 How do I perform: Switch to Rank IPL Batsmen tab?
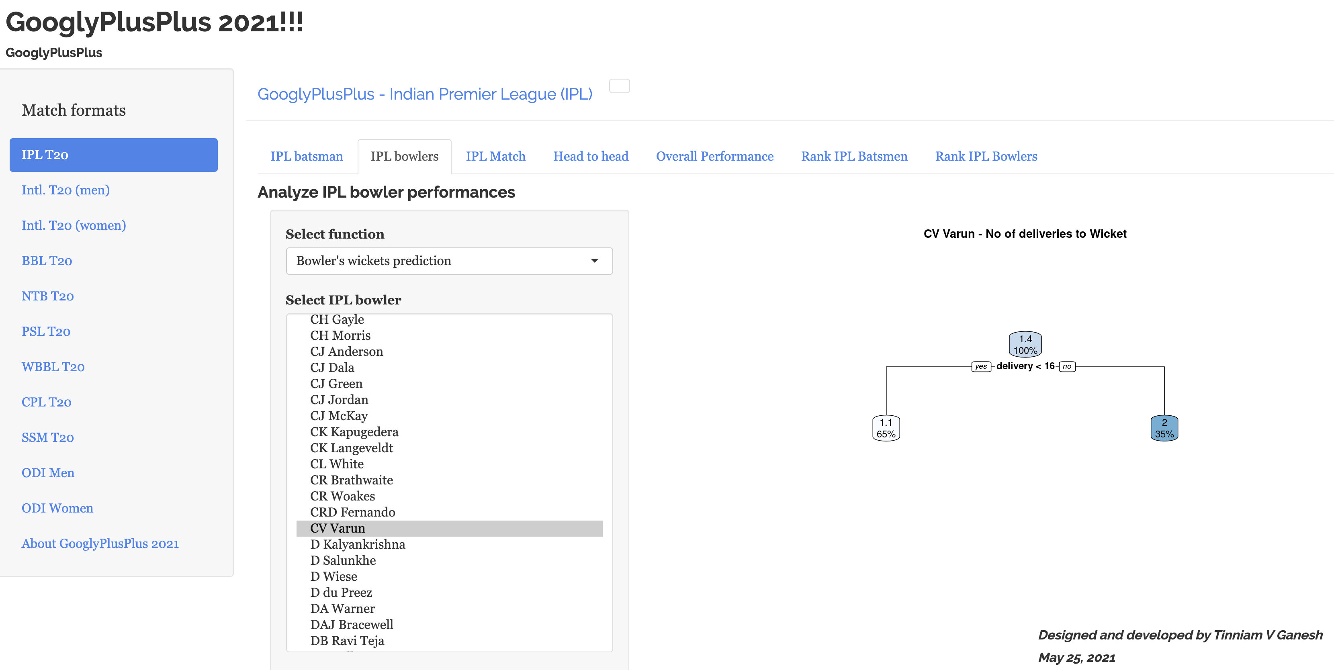click(x=853, y=156)
